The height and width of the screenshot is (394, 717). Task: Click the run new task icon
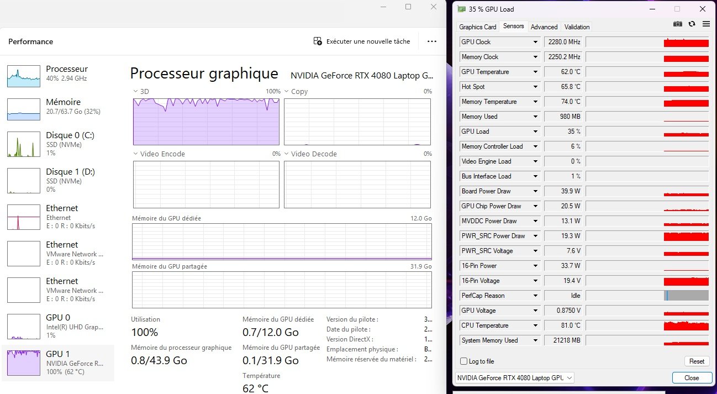tap(318, 41)
